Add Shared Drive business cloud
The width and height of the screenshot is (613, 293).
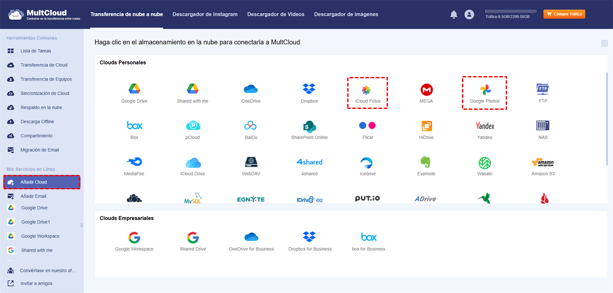click(193, 237)
